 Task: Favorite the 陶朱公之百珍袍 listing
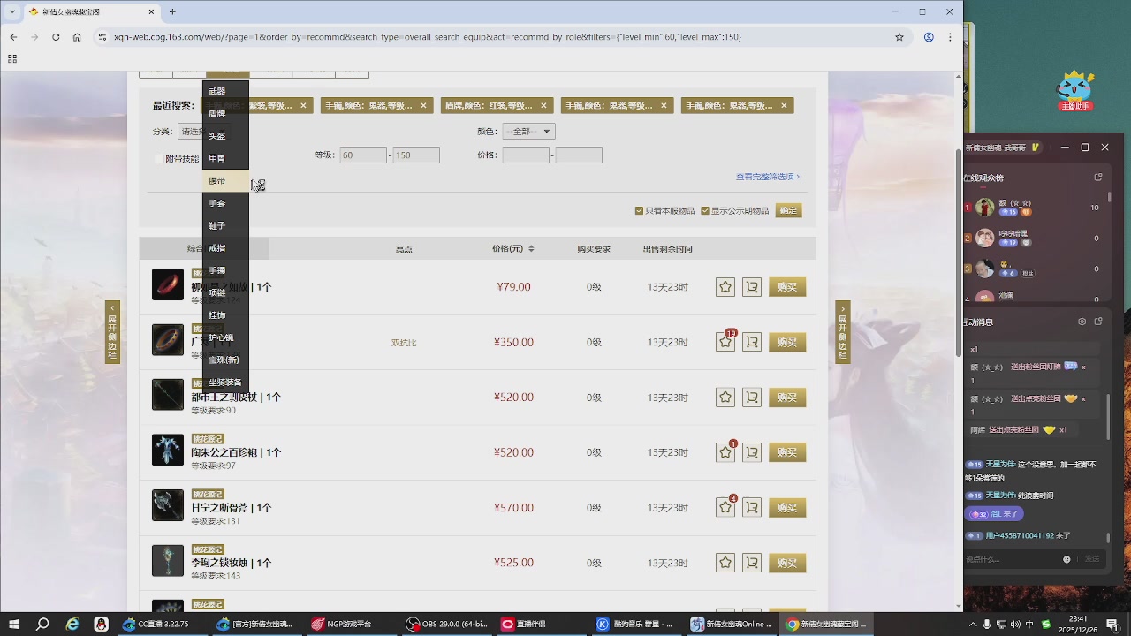tap(725, 452)
